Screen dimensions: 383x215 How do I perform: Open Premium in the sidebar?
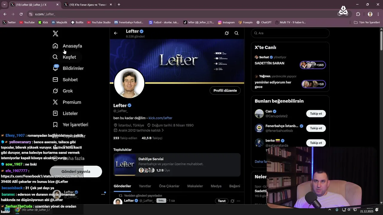pos(67,102)
